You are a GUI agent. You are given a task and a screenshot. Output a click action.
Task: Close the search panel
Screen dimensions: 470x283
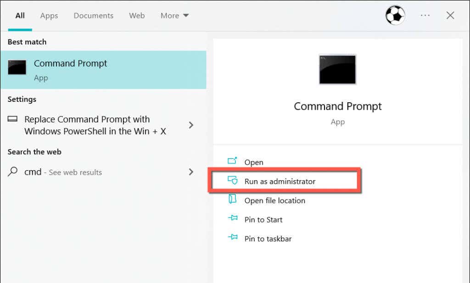pos(450,16)
